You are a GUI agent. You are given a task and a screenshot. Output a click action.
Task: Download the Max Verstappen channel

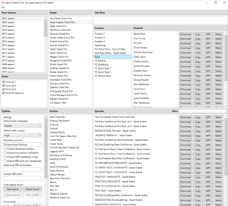pos(185,103)
